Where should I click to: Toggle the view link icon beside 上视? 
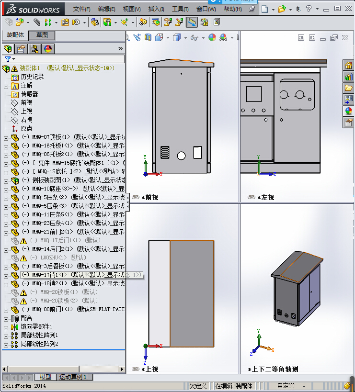point(136,369)
